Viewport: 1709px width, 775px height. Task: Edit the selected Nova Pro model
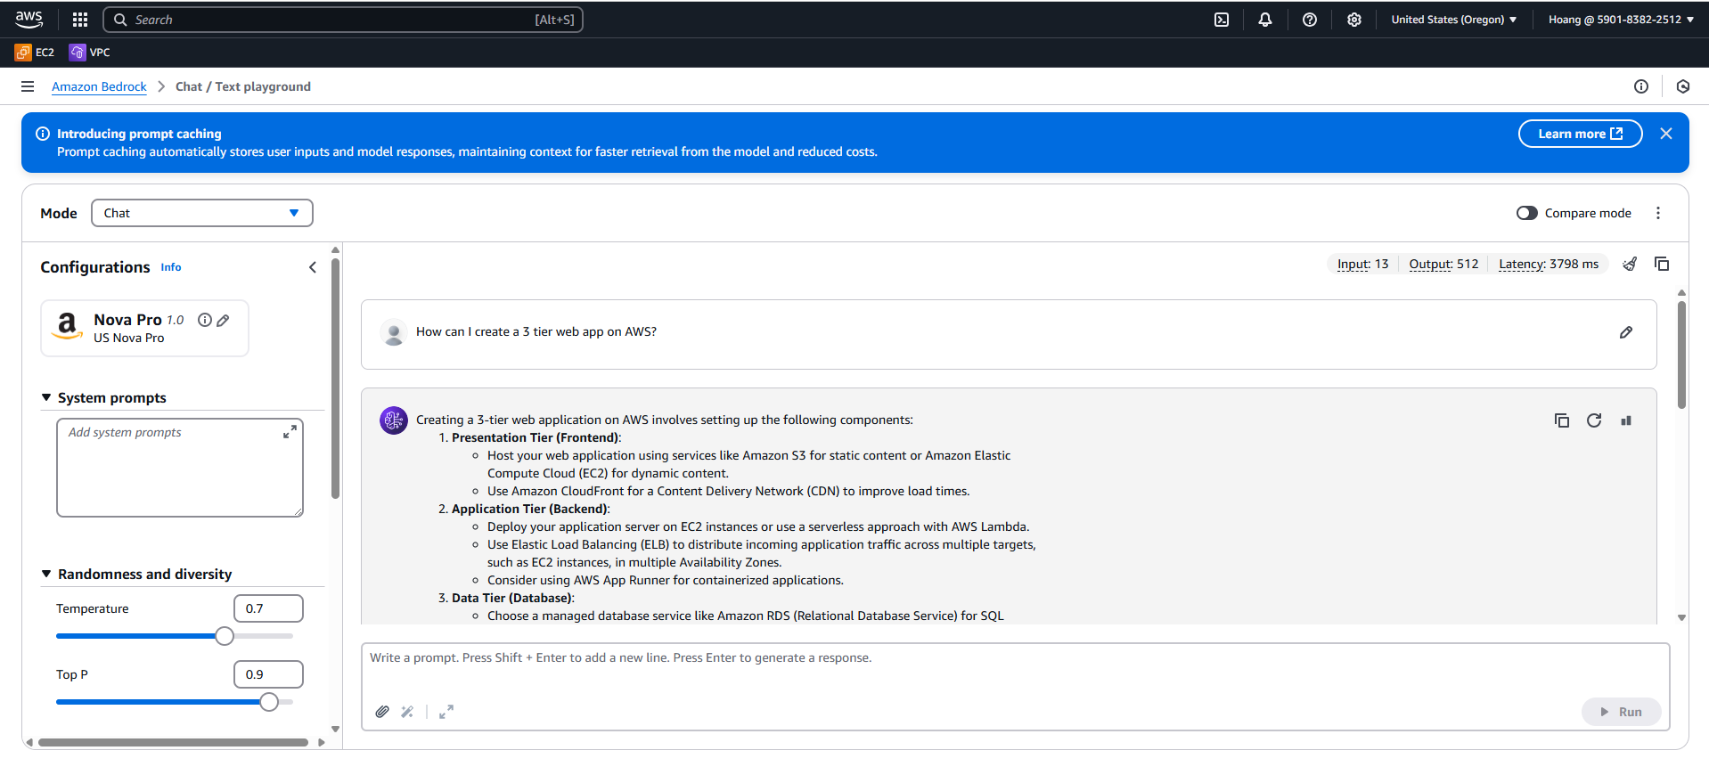tap(223, 320)
